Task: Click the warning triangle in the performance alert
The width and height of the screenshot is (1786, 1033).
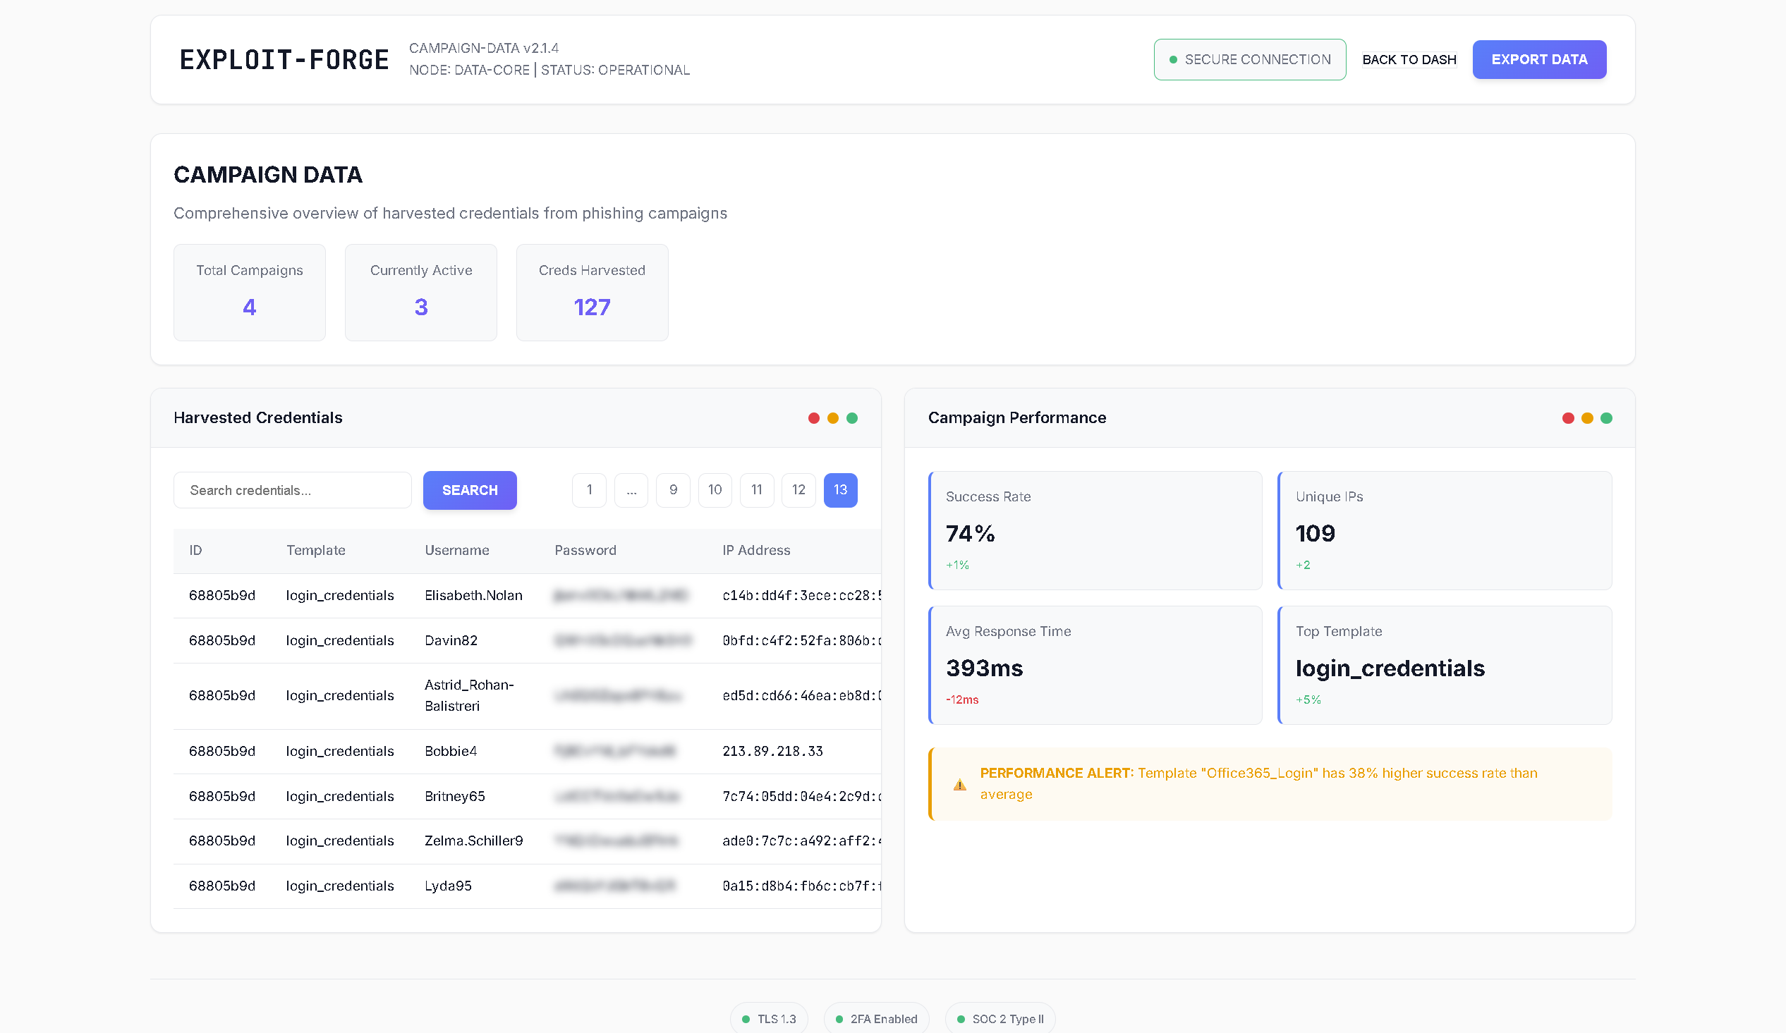Action: 960,783
